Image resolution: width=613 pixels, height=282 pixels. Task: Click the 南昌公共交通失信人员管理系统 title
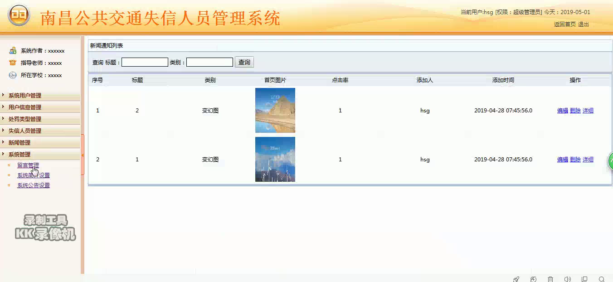click(x=161, y=18)
